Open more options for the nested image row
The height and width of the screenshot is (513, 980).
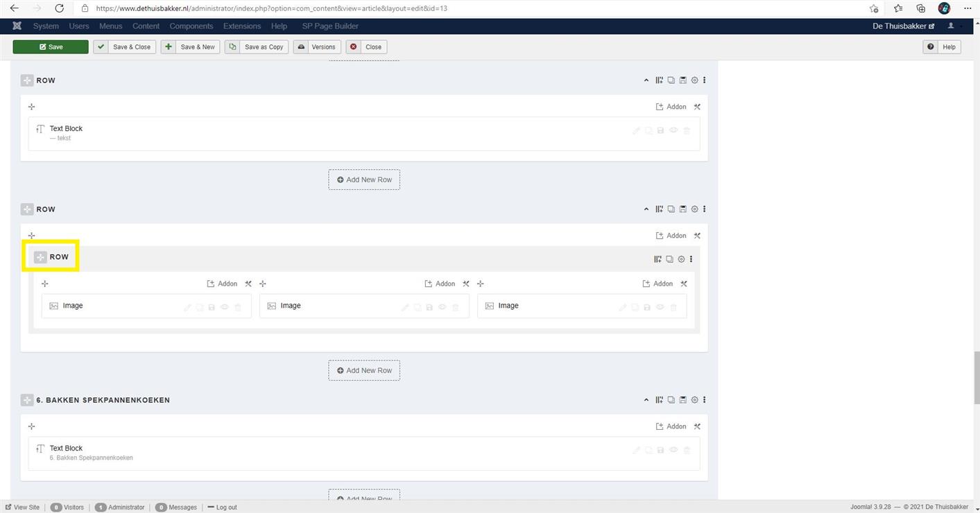691,259
